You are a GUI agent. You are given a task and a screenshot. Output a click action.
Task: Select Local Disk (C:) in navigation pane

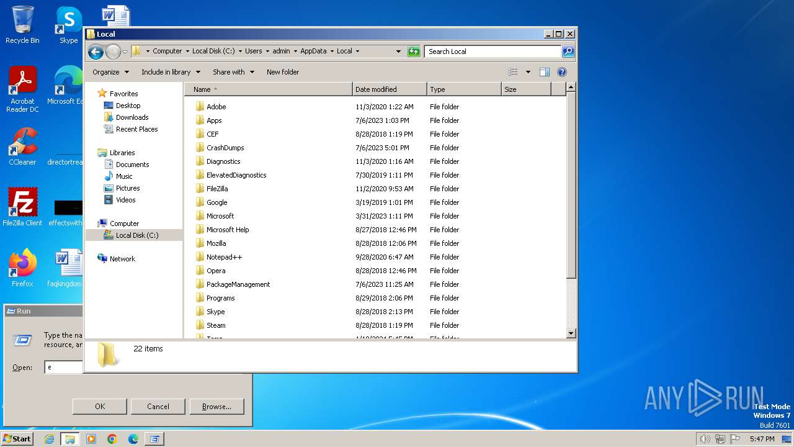click(x=136, y=235)
